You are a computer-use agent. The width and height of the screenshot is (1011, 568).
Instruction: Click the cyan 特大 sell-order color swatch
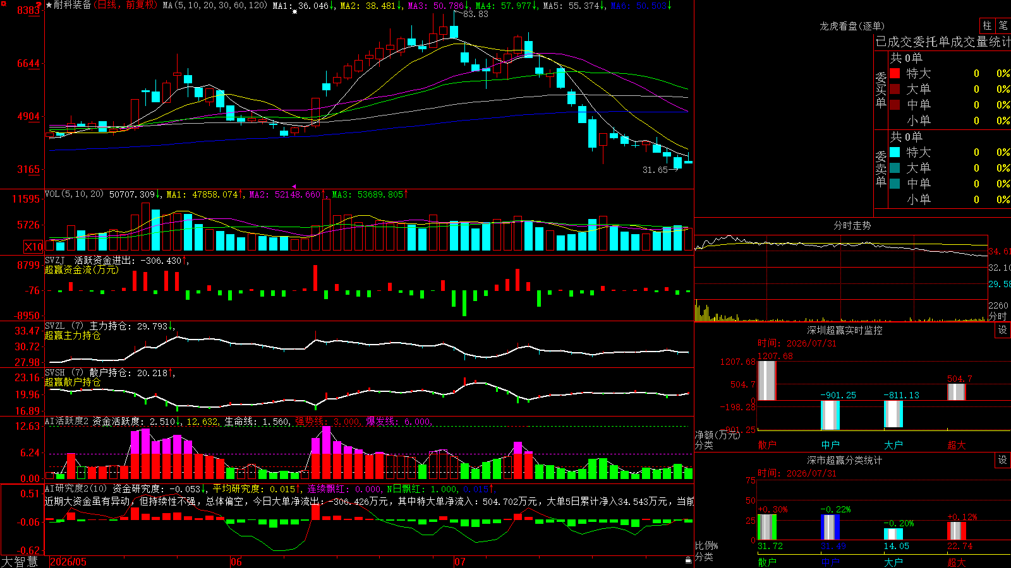895,152
